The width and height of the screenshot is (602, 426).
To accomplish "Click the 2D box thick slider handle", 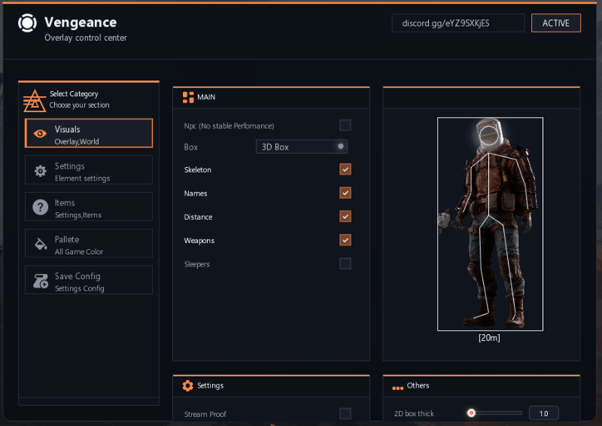I will [x=471, y=412].
